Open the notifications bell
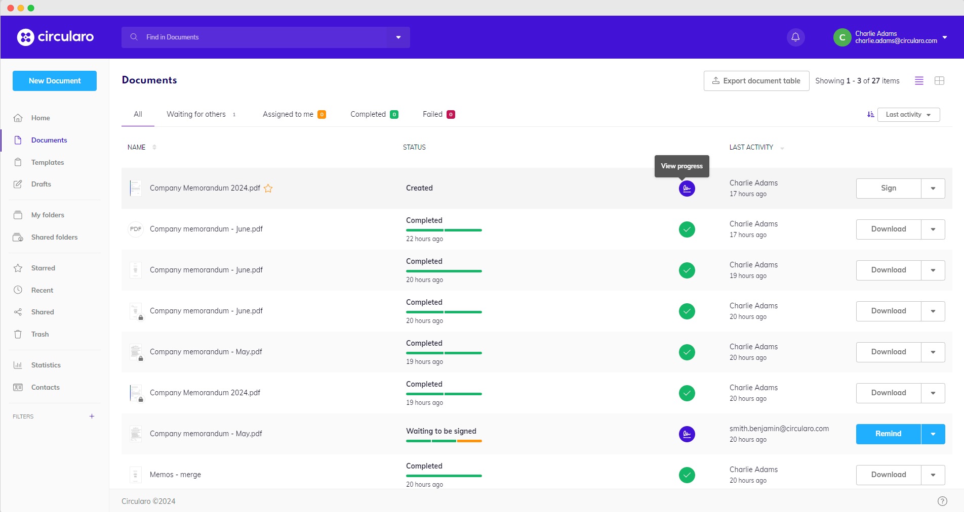This screenshot has width=964, height=512. (795, 37)
